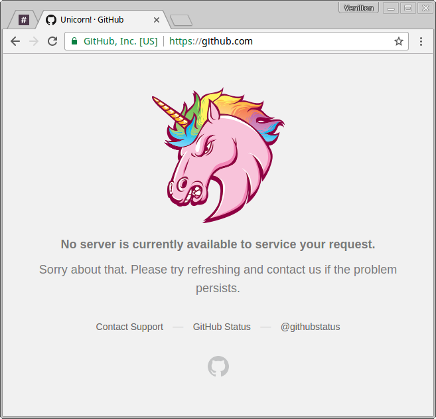Maximize the browser window

coord(408,8)
